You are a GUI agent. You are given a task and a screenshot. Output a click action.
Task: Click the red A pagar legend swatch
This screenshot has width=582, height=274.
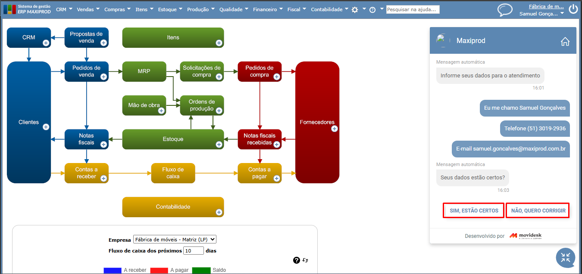point(159,270)
